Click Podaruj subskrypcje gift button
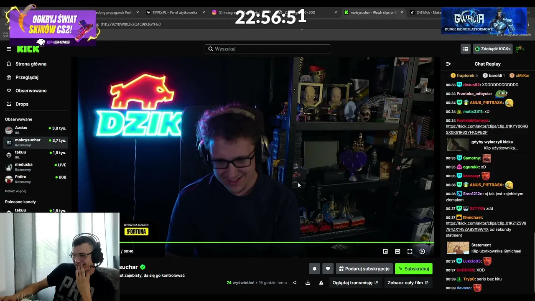 [364, 269]
